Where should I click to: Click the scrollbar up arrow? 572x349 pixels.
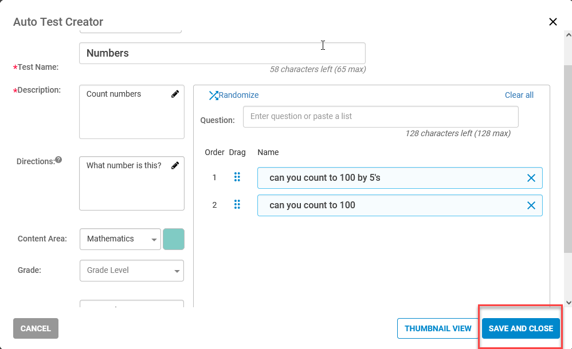tap(568, 35)
